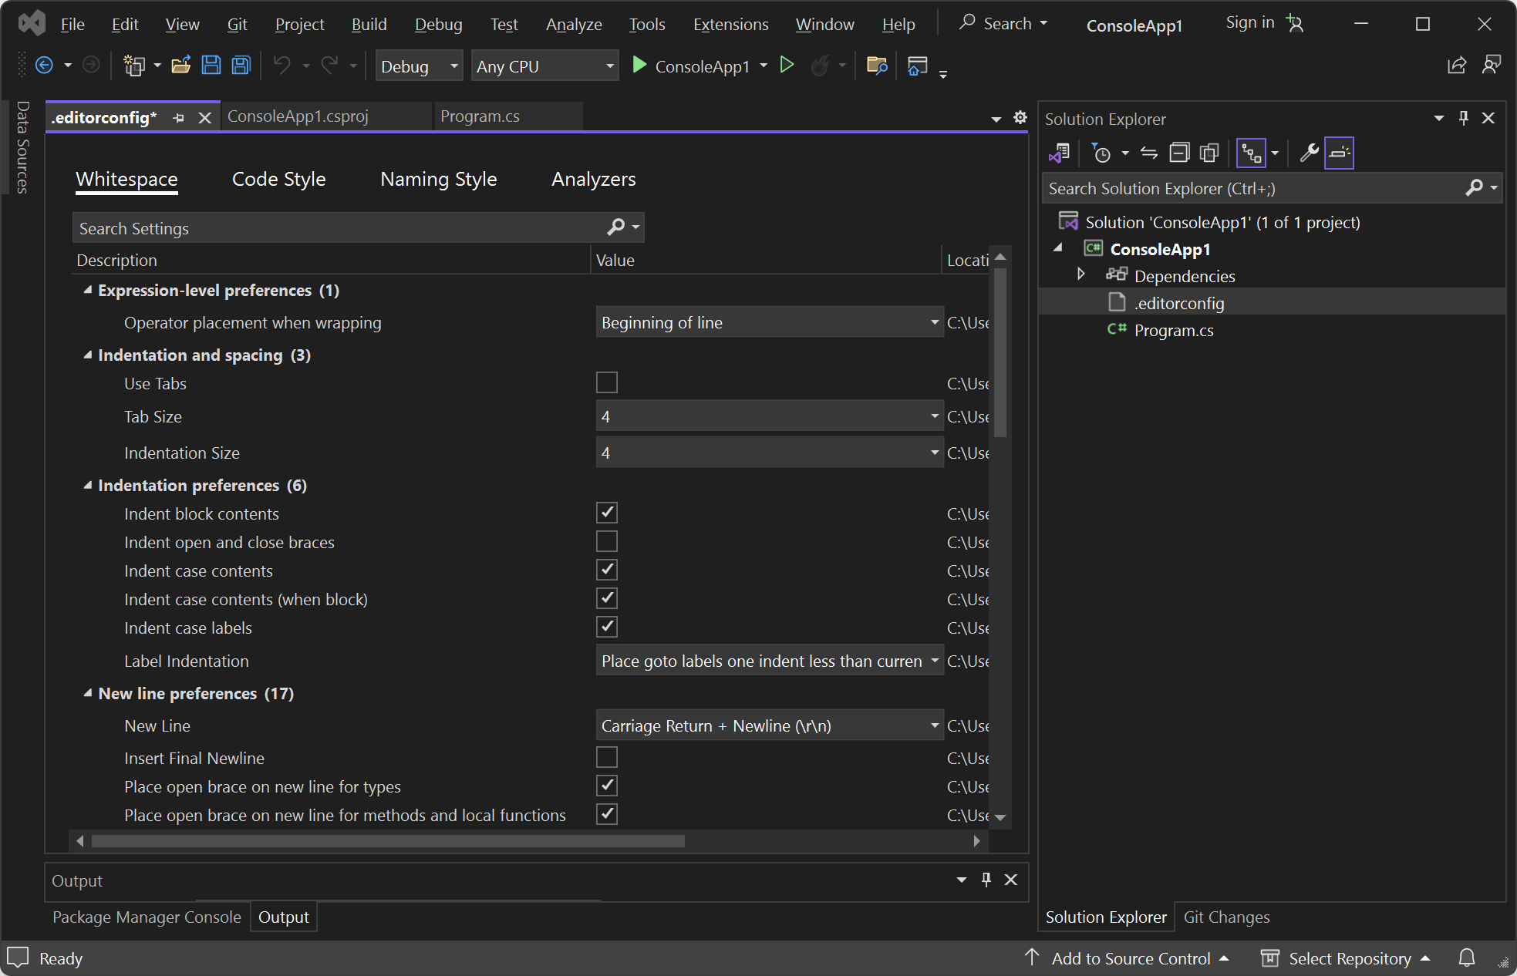Select the Operator placement when wrapping dropdown

pos(767,321)
